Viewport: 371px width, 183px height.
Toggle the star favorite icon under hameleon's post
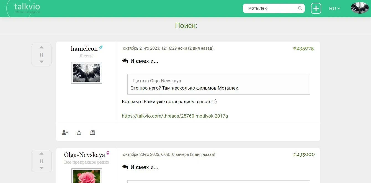coord(79,133)
